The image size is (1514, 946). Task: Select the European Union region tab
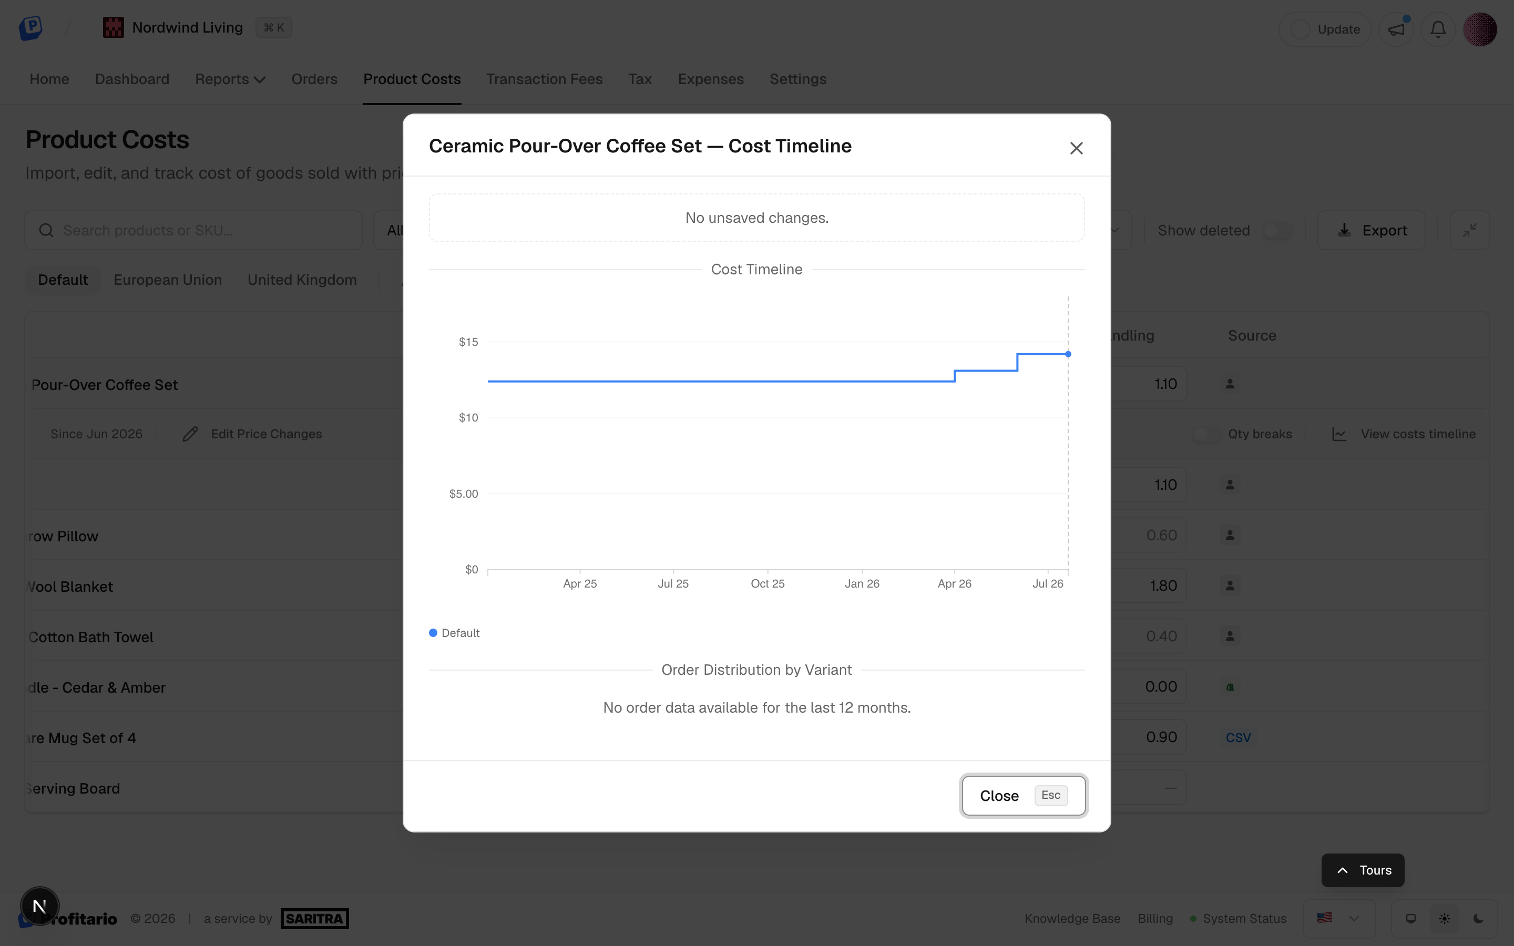tap(168, 280)
